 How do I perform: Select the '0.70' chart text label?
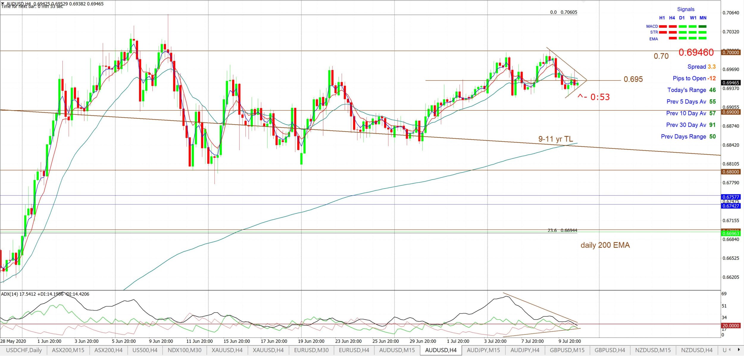(661, 56)
